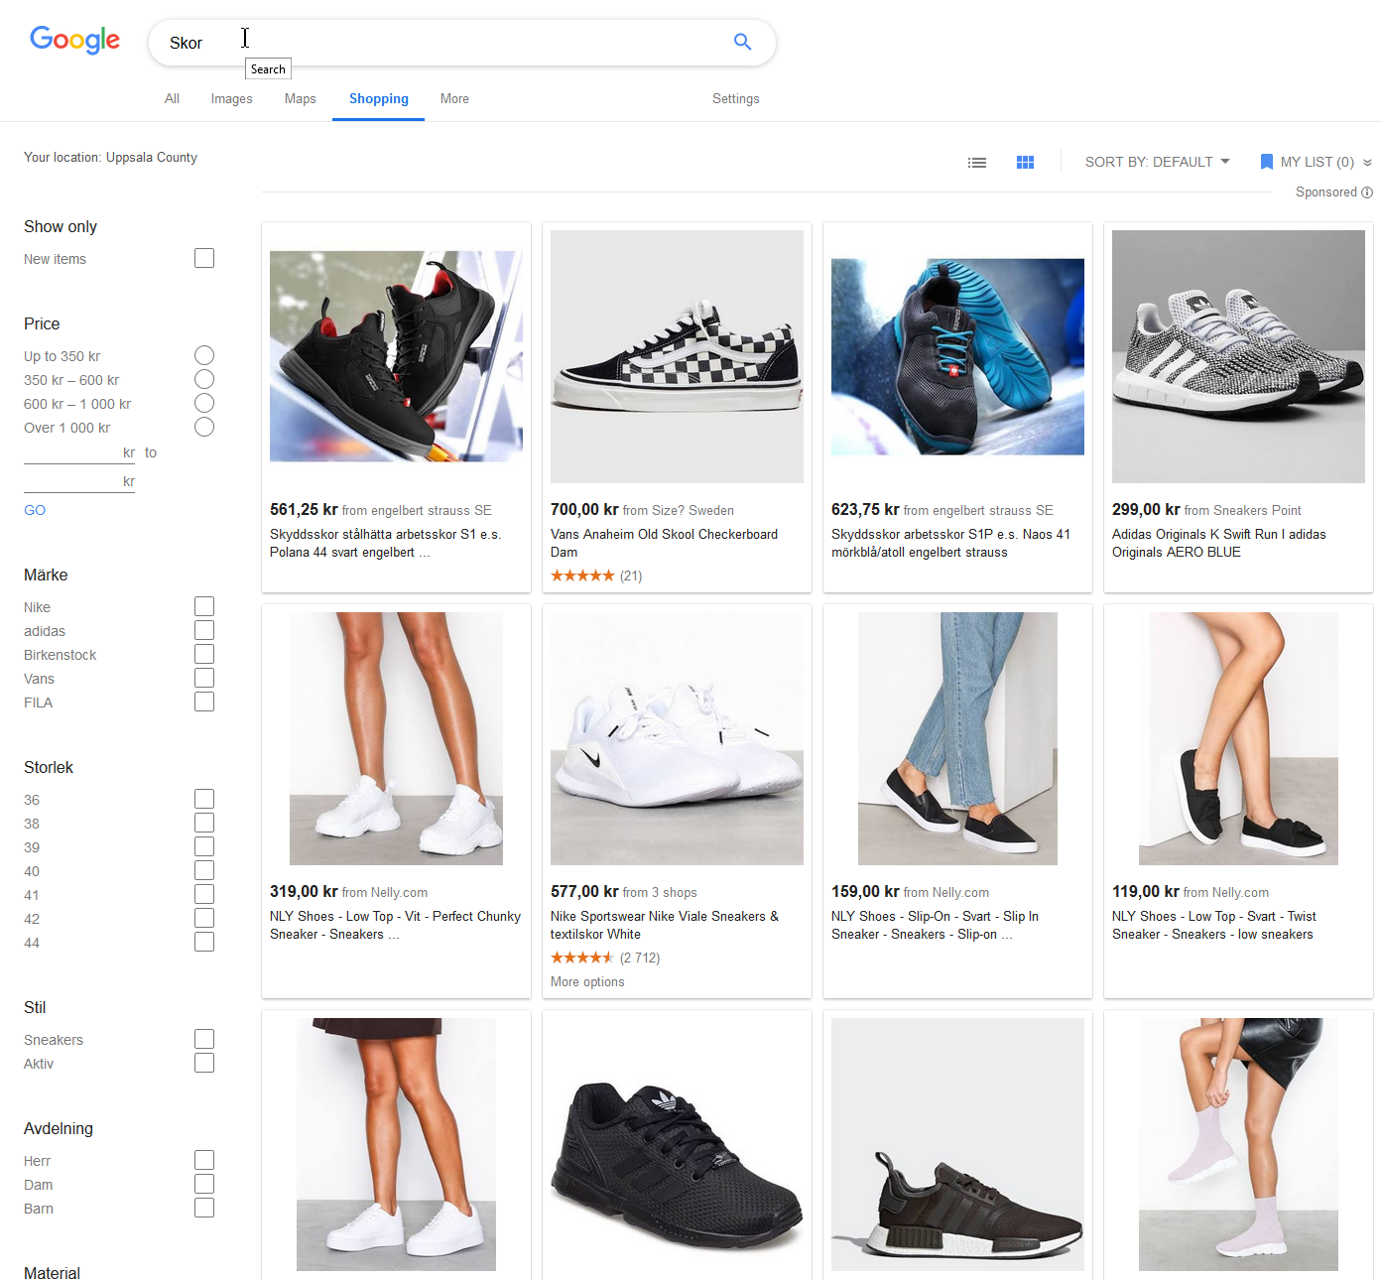Open the Images tab

(x=231, y=98)
